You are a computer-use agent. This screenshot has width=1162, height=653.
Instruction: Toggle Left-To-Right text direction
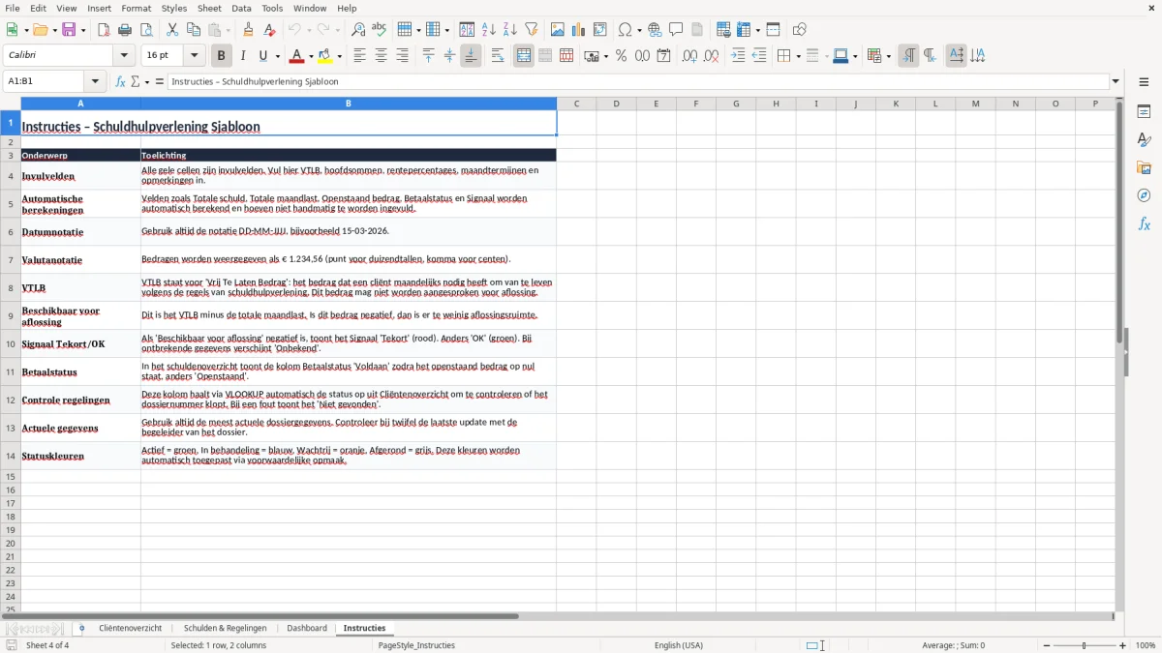coord(908,56)
